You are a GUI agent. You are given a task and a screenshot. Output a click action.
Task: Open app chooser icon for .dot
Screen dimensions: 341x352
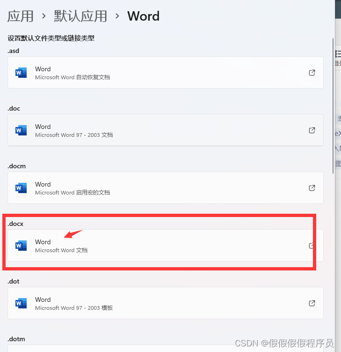click(x=312, y=304)
